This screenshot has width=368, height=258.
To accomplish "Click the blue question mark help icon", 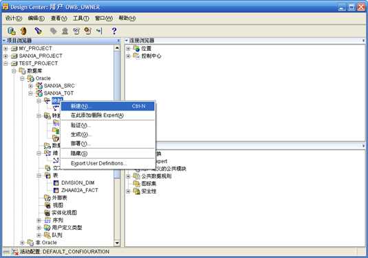I will coord(114,31).
